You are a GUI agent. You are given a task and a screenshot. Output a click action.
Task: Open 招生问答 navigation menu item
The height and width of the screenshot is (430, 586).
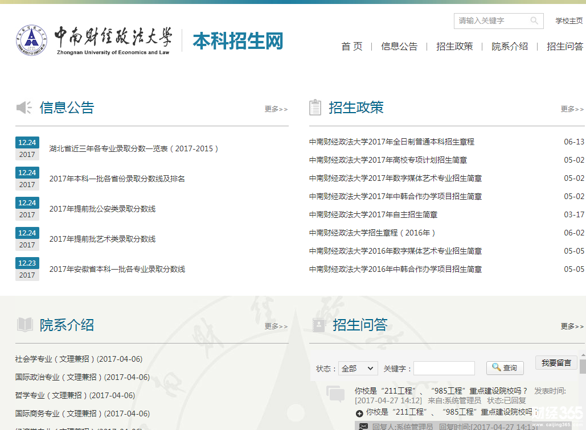(x=565, y=46)
